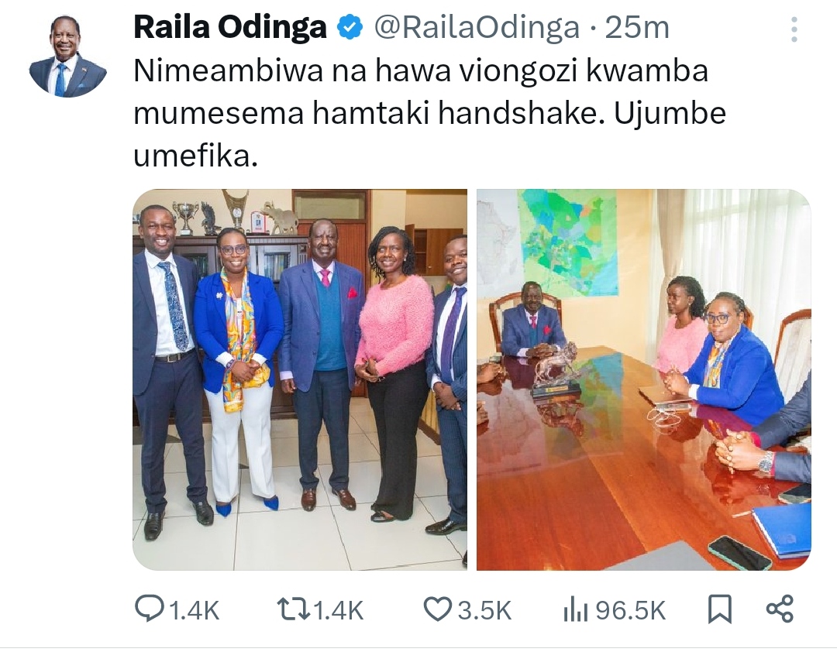837x652 pixels.
Task: Open the left group photo
Action: [300, 379]
